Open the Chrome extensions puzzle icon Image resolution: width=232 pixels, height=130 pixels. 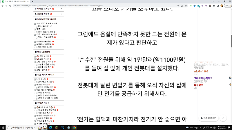[x=214, y=6]
